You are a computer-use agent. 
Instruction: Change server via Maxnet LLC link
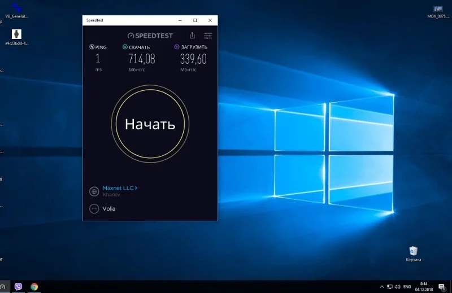click(120, 188)
